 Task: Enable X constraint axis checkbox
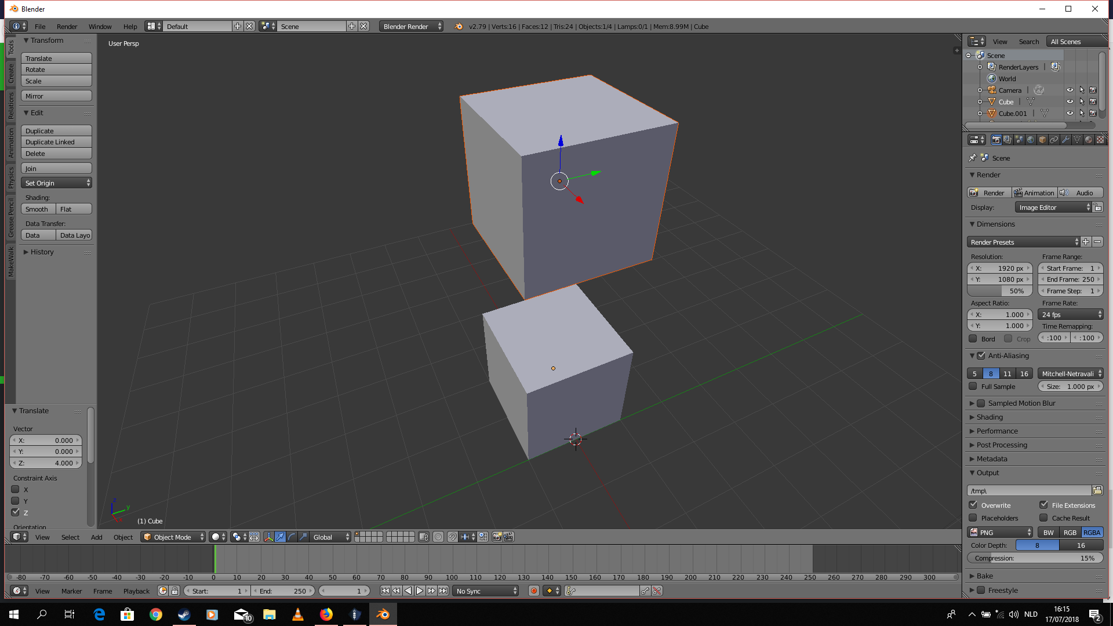point(16,489)
